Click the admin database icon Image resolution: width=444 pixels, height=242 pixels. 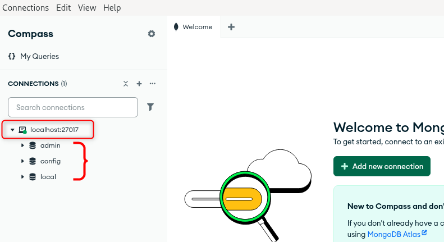click(x=33, y=145)
